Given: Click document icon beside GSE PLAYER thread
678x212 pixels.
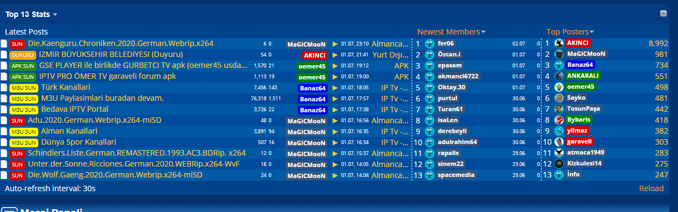Looking at the screenshot, I should click(4, 66).
